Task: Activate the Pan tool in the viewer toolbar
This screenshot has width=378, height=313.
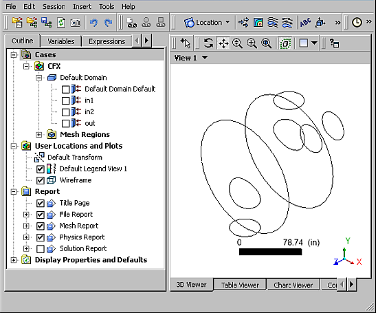Action: point(223,43)
